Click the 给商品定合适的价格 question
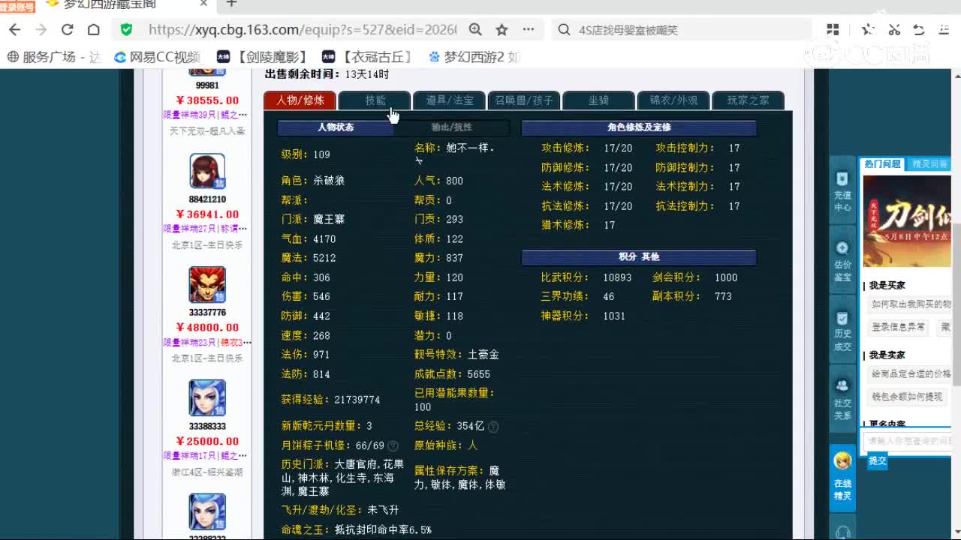This screenshot has width=961, height=540. 911,373
